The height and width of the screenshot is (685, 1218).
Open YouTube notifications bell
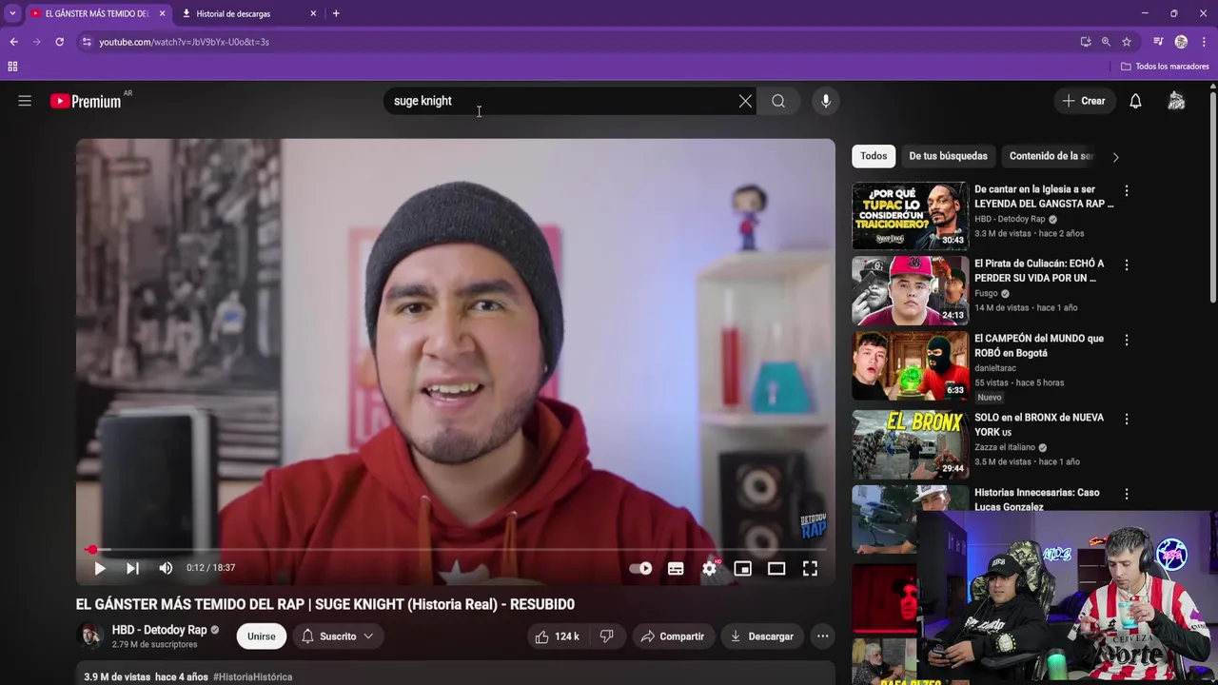click(1135, 101)
